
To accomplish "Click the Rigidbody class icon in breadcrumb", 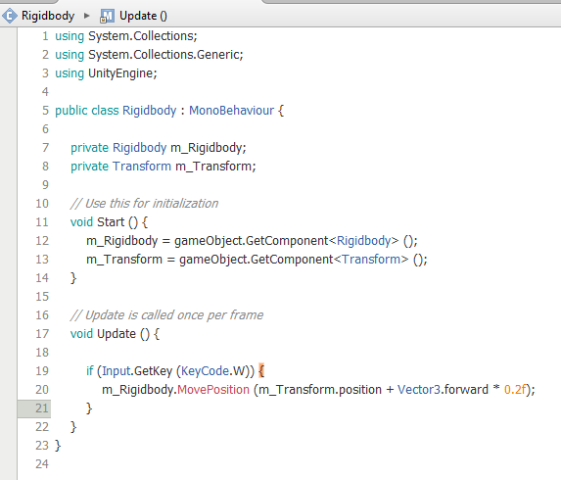I will tap(10, 16).
